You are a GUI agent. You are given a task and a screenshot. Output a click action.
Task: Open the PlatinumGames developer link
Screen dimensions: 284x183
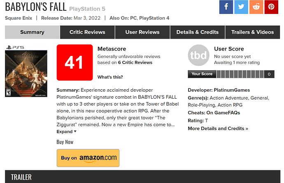coord(232,90)
